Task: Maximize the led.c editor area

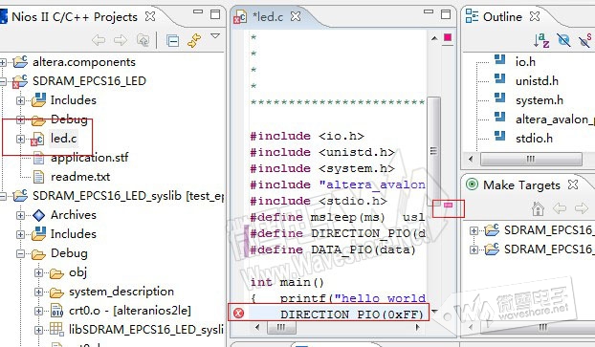Action: coord(446,14)
